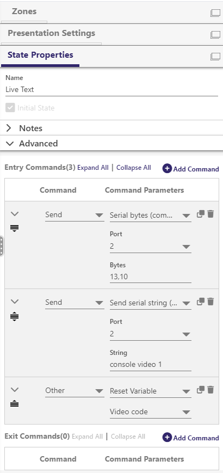Open the Video code variable dropdown

click(x=150, y=411)
